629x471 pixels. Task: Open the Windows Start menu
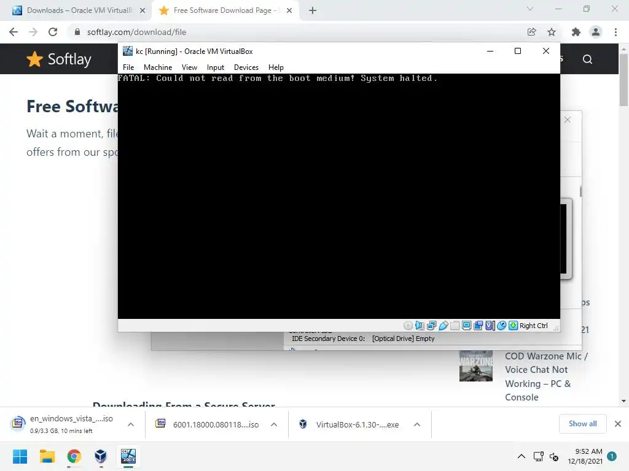20,456
